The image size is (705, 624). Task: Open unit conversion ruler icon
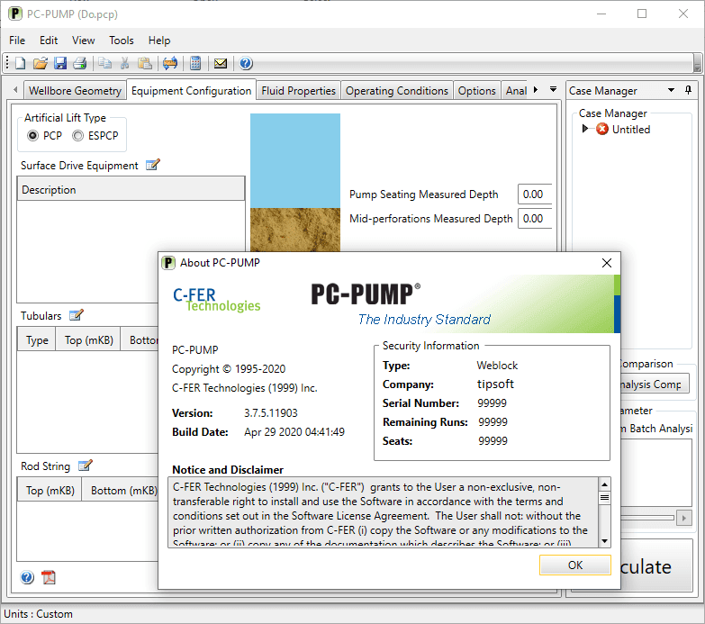[170, 63]
